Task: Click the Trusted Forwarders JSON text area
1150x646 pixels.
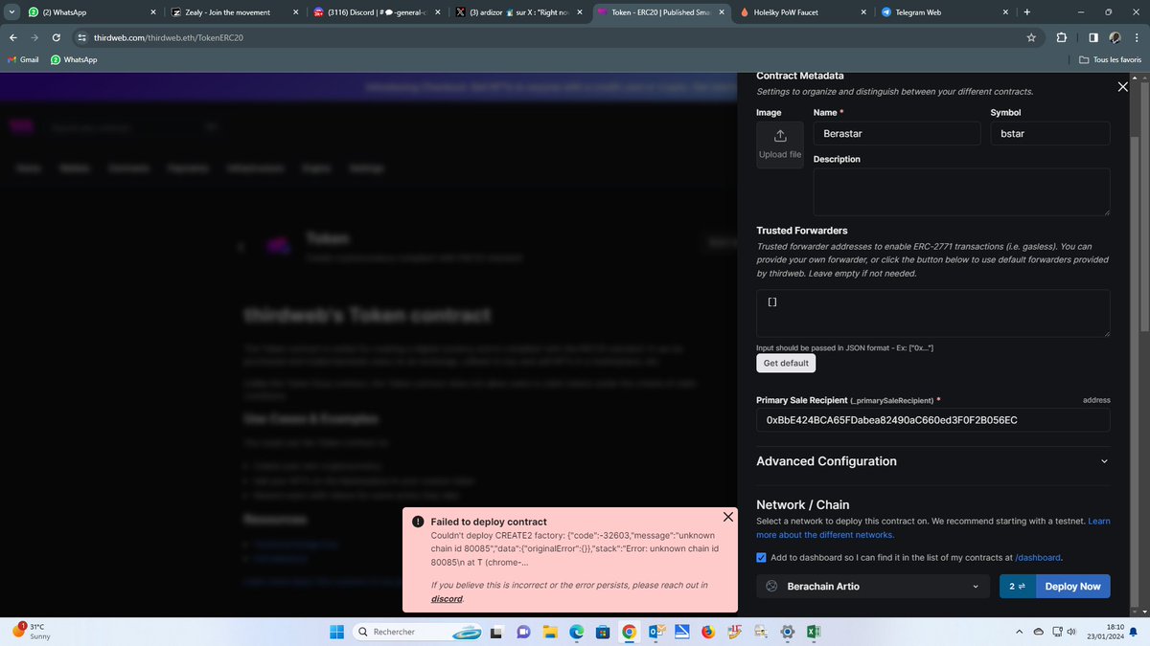Action: 933,313
